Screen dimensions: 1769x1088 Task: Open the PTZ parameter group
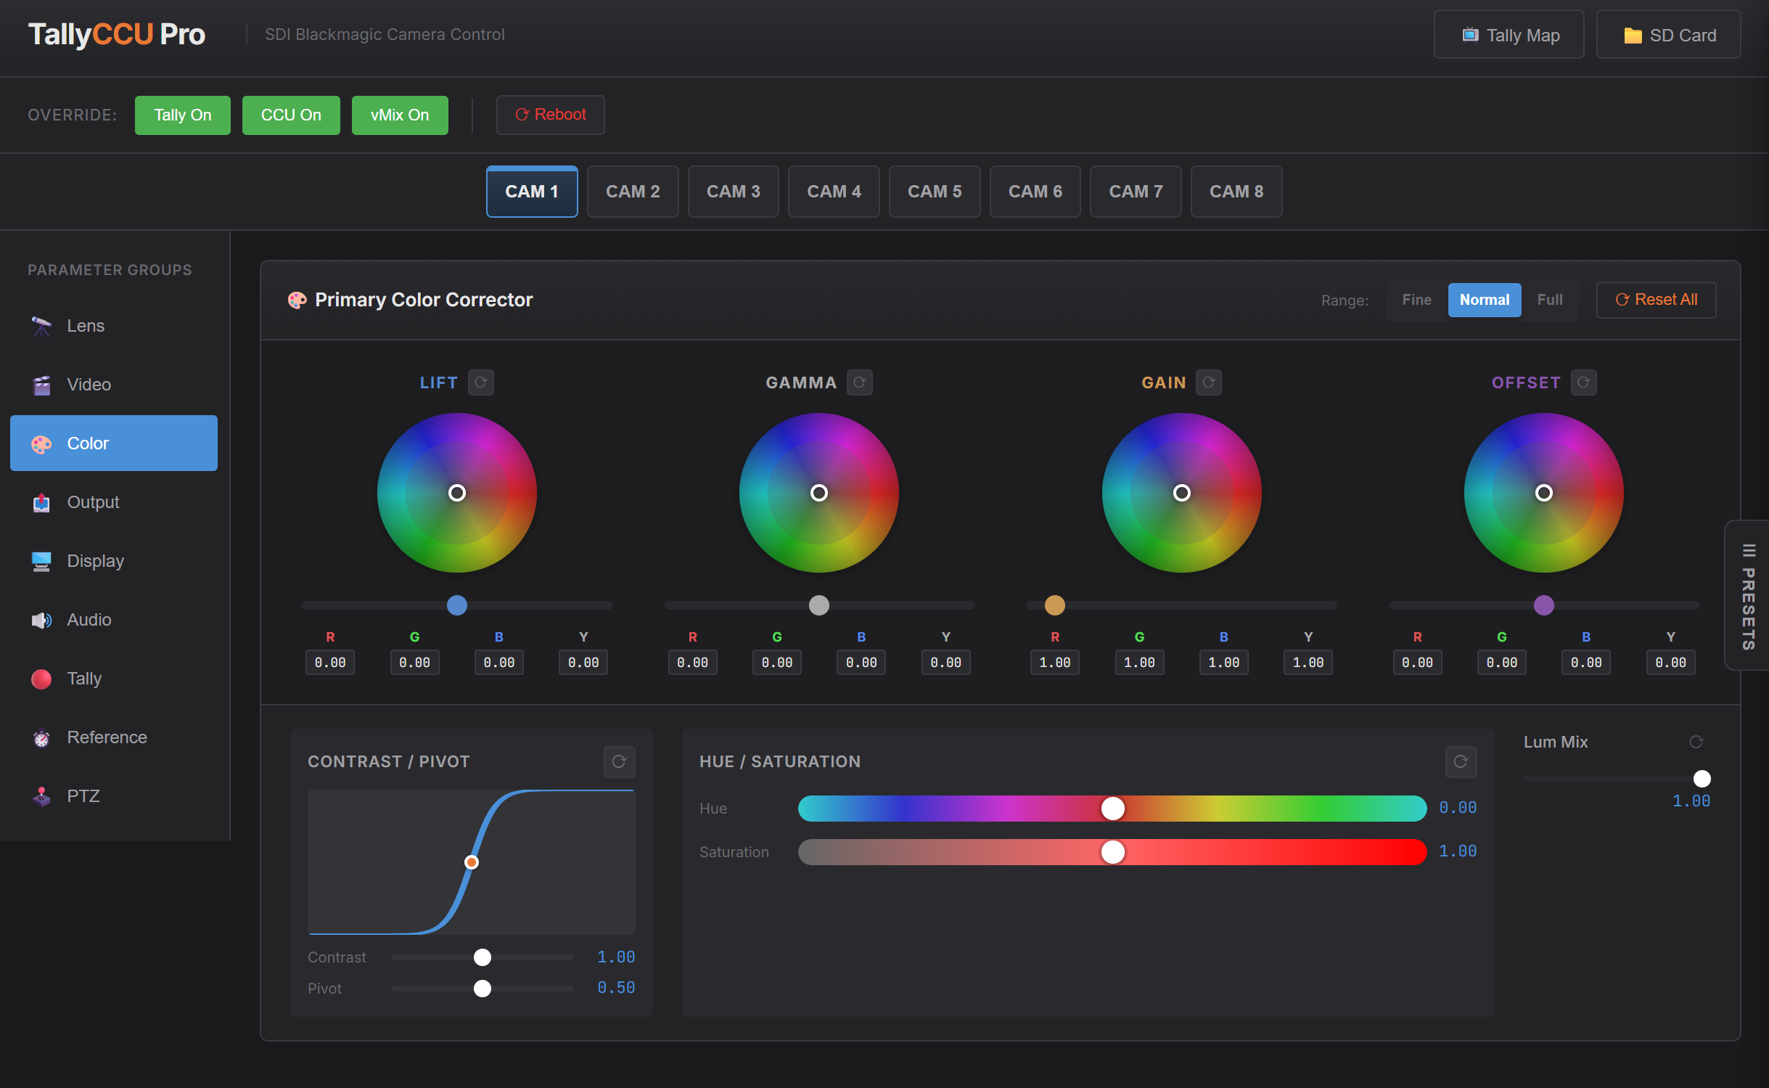point(114,796)
